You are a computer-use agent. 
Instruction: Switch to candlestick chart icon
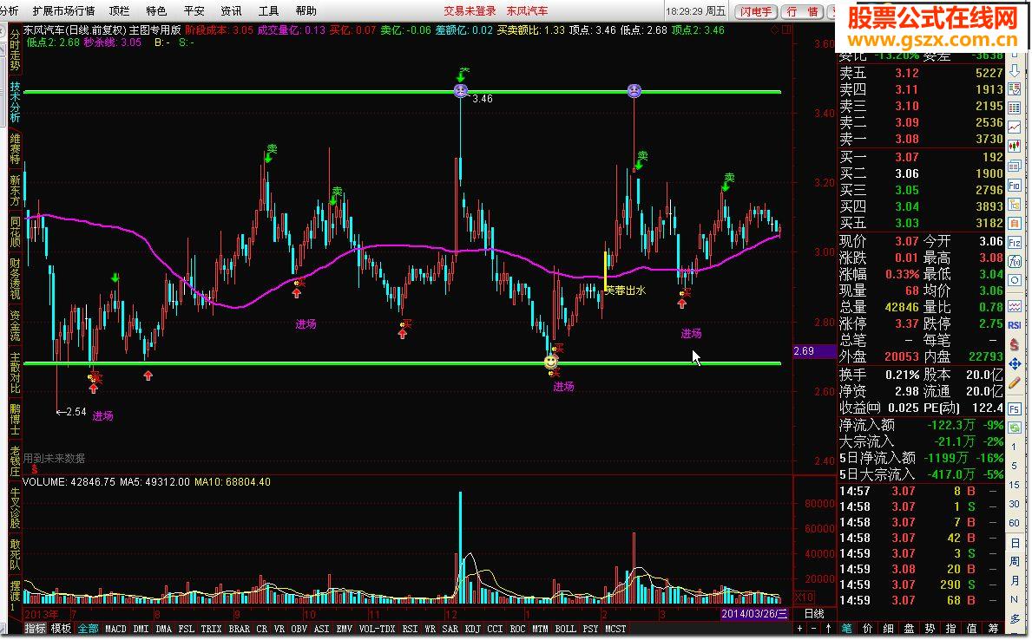tap(1015, 146)
